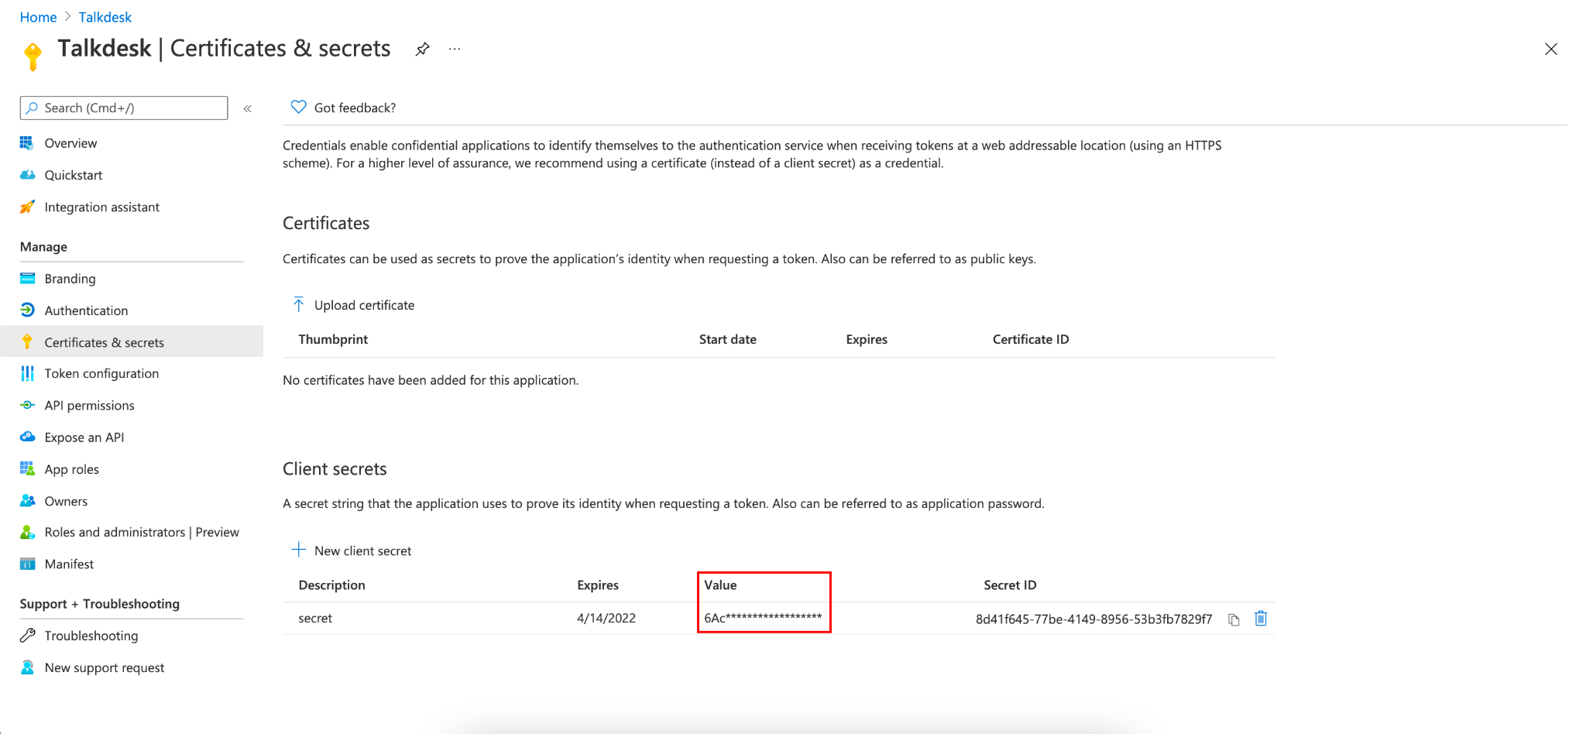Click the Secret ID column header
The height and width of the screenshot is (734, 1586).
(1010, 585)
